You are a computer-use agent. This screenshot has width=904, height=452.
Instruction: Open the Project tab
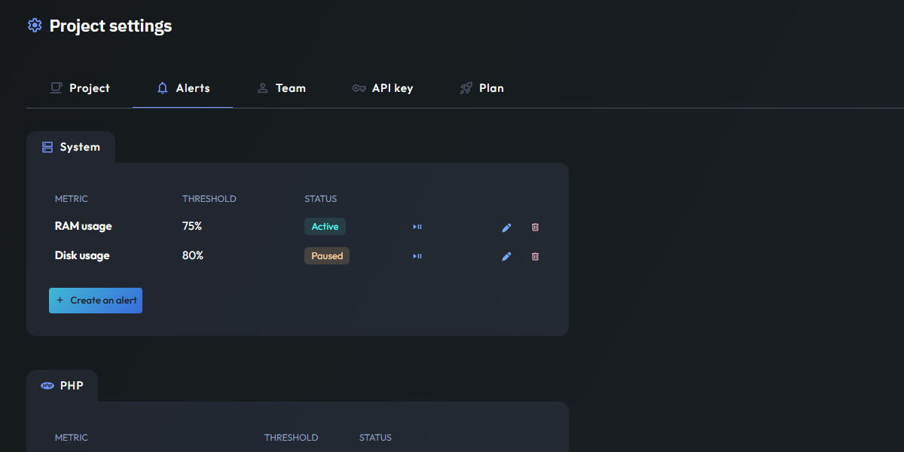coord(80,88)
